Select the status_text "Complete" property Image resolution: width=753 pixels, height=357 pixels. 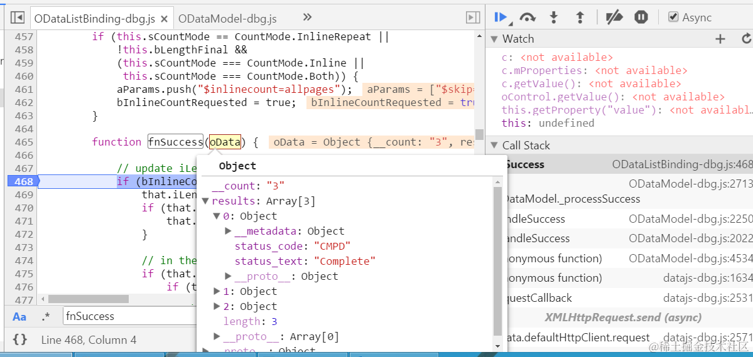click(305, 262)
